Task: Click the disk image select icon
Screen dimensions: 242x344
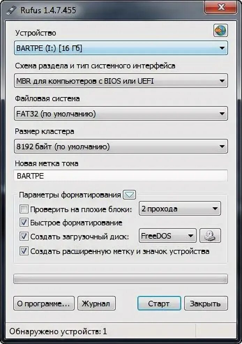Action: pos(210,235)
